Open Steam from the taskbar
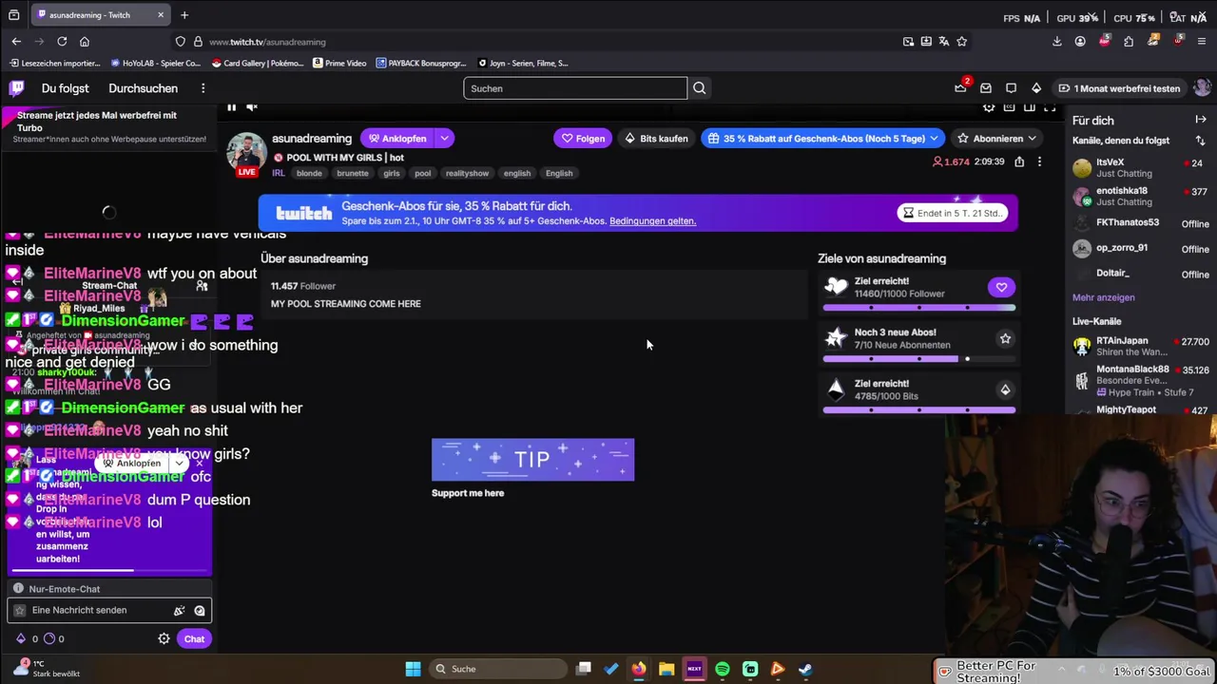This screenshot has width=1217, height=684. coord(805,669)
